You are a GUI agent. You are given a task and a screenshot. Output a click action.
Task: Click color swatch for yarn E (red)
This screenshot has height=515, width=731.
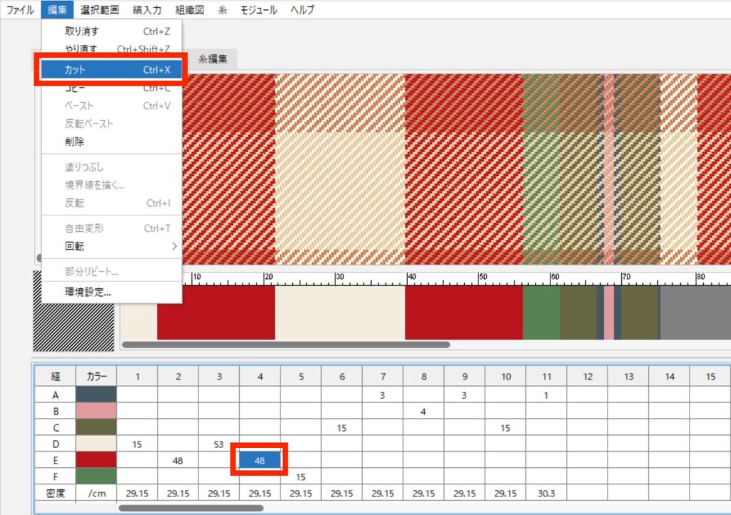pos(96,460)
